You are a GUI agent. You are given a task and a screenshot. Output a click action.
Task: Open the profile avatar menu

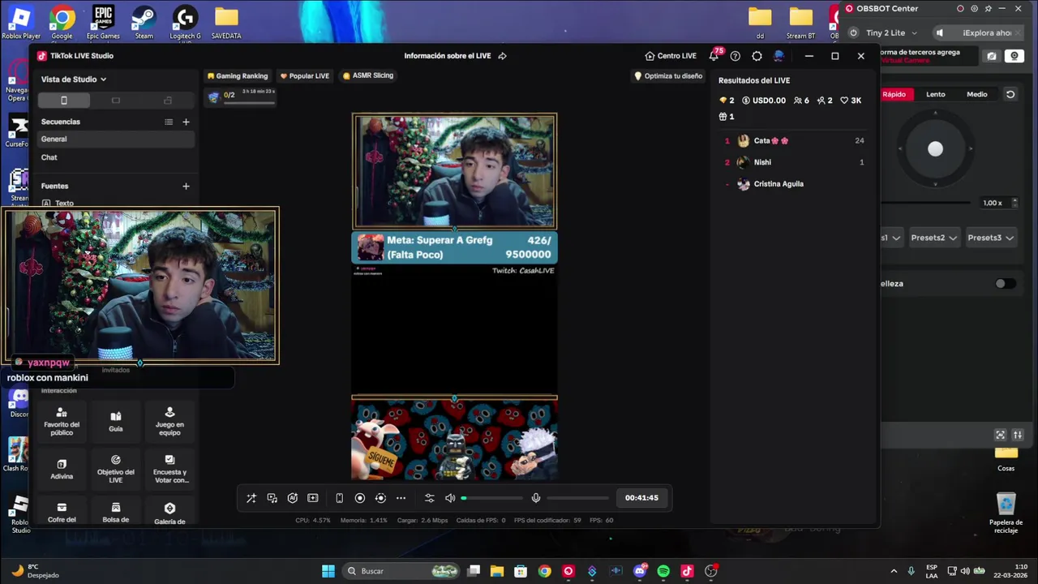point(778,56)
